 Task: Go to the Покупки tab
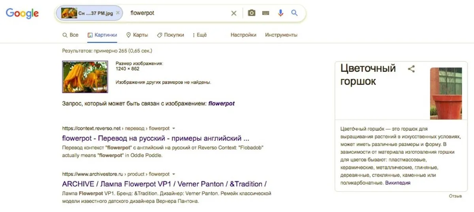(171, 35)
